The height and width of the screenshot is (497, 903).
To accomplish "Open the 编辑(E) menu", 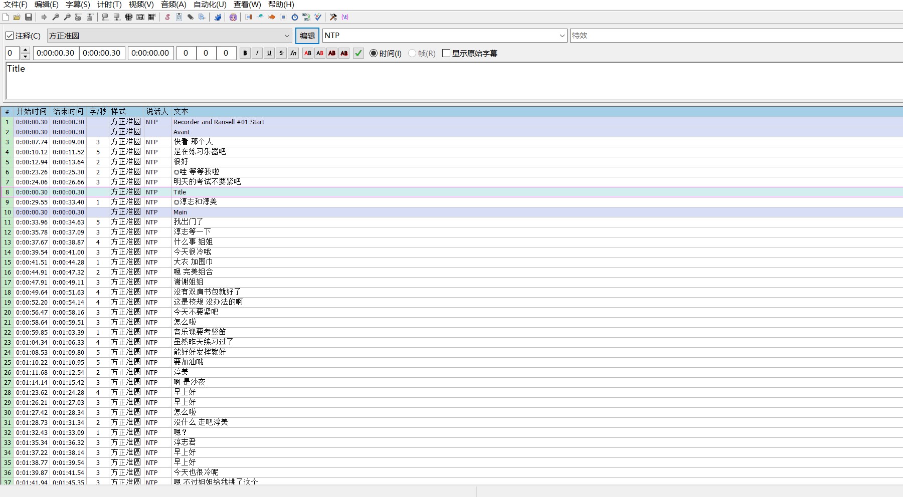I will [47, 5].
